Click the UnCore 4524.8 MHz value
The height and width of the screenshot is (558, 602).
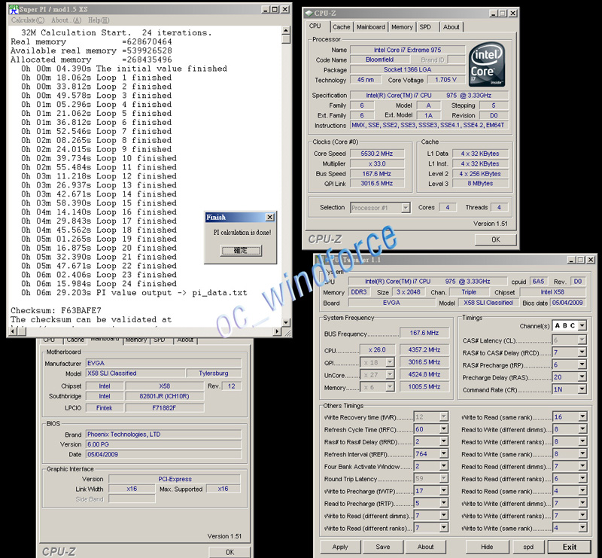point(424,374)
